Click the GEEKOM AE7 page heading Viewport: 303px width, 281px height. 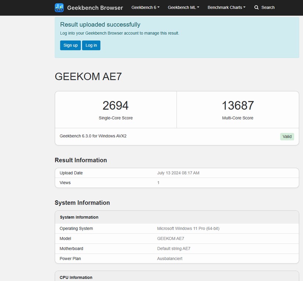[88, 76]
